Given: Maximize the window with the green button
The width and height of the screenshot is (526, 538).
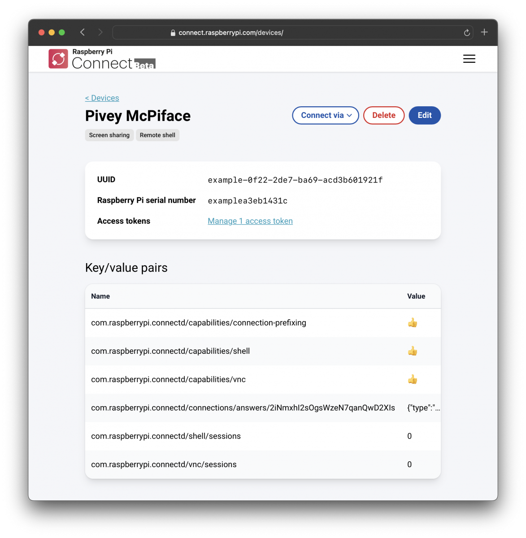Looking at the screenshot, I should [x=62, y=32].
